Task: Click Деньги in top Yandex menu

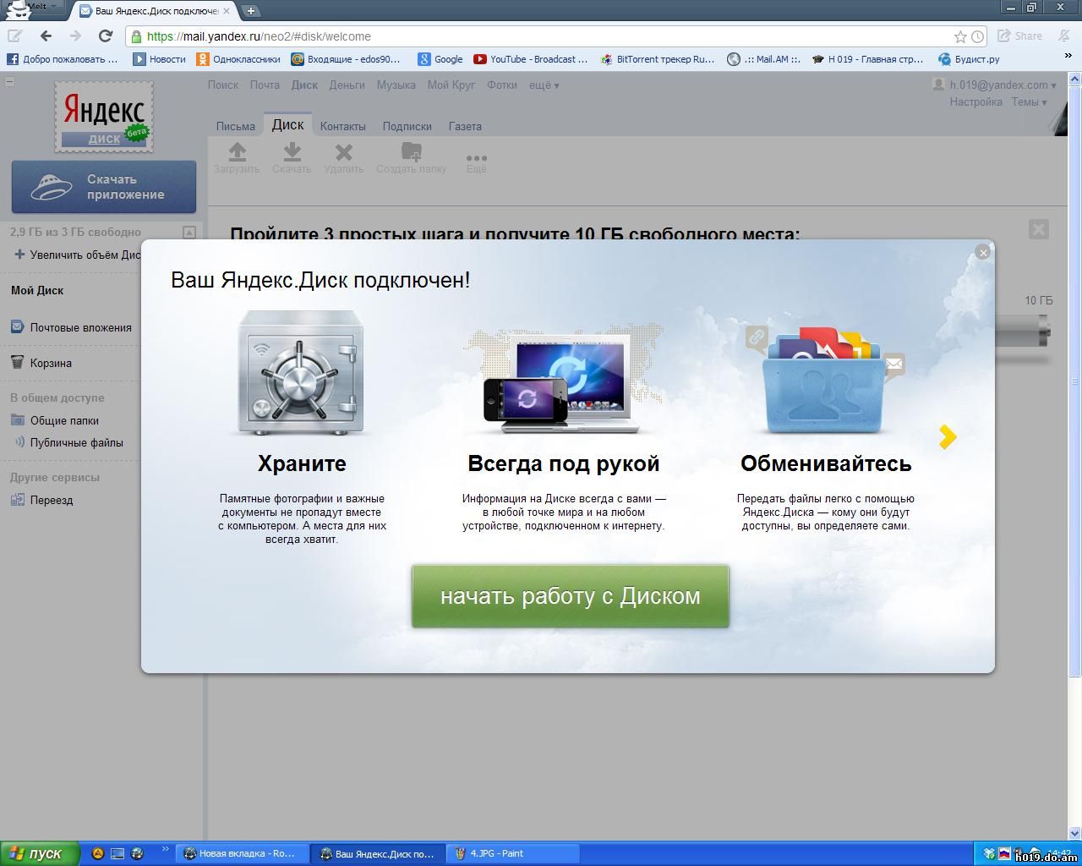Action: tap(347, 85)
